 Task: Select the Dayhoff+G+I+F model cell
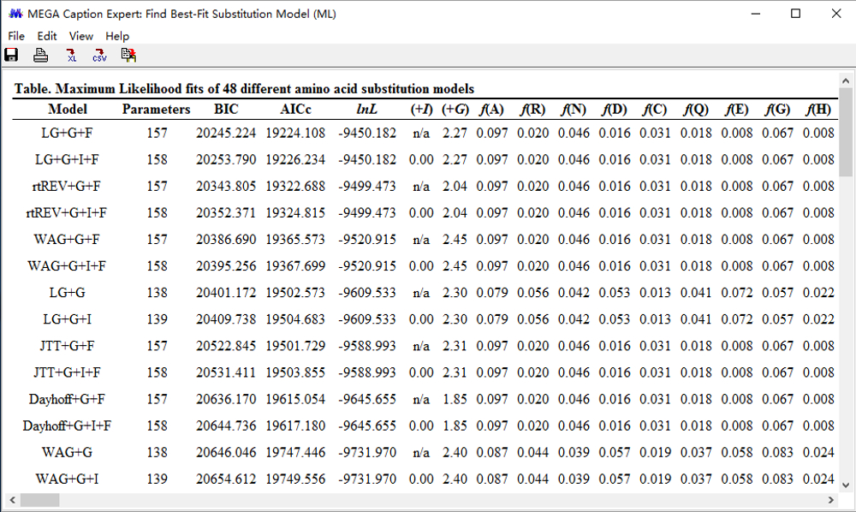(68, 426)
